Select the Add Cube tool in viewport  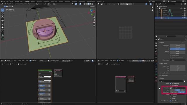coord(3,39)
